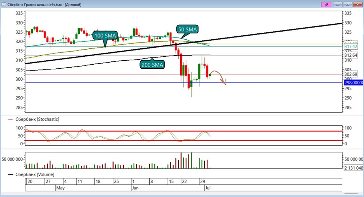Click the 317,42 price level tag
Image resolution: width=364 pixels, height=197 pixels.
pos(351,47)
